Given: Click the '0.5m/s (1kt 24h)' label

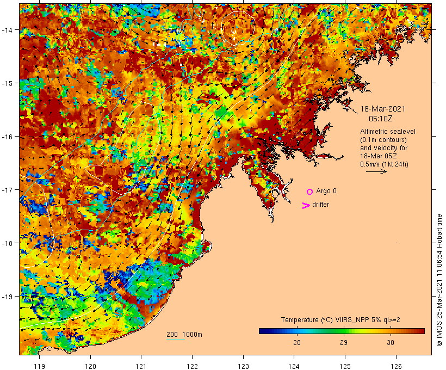Looking at the screenshot, I should pos(384,164).
